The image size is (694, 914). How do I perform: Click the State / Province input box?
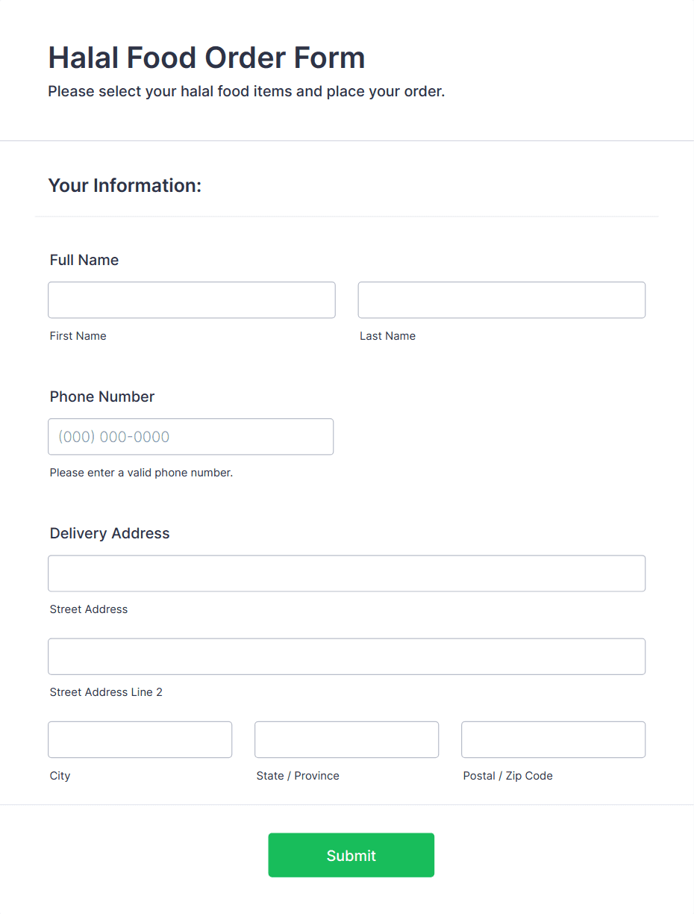pyautogui.click(x=346, y=739)
